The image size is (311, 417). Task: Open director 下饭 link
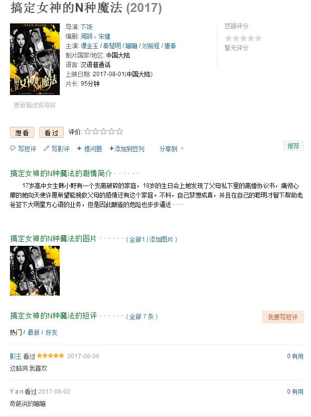(x=87, y=27)
